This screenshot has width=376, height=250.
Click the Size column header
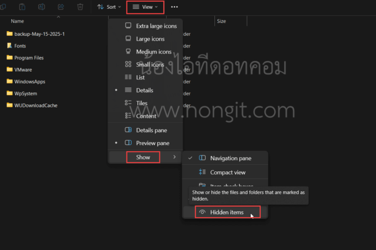coord(221,21)
